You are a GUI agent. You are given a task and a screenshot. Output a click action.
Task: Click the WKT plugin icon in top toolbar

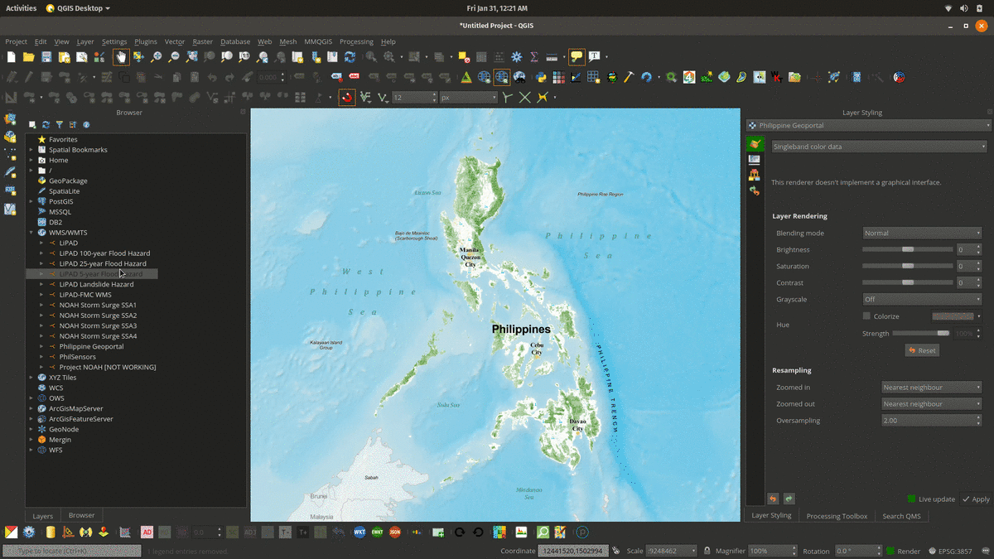click(776, 77)
